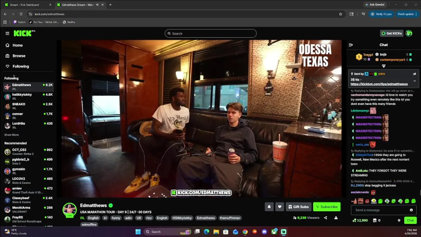Click the HStikkytokky tag
Viewport: 421px width, 237px height.
tap(182, 218)
